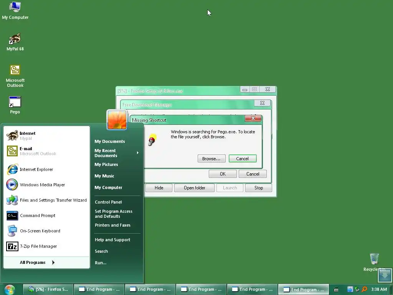Select the Recycle Bin desktop icon
This screenshot has height=295, width=393.
coord(374,262)
